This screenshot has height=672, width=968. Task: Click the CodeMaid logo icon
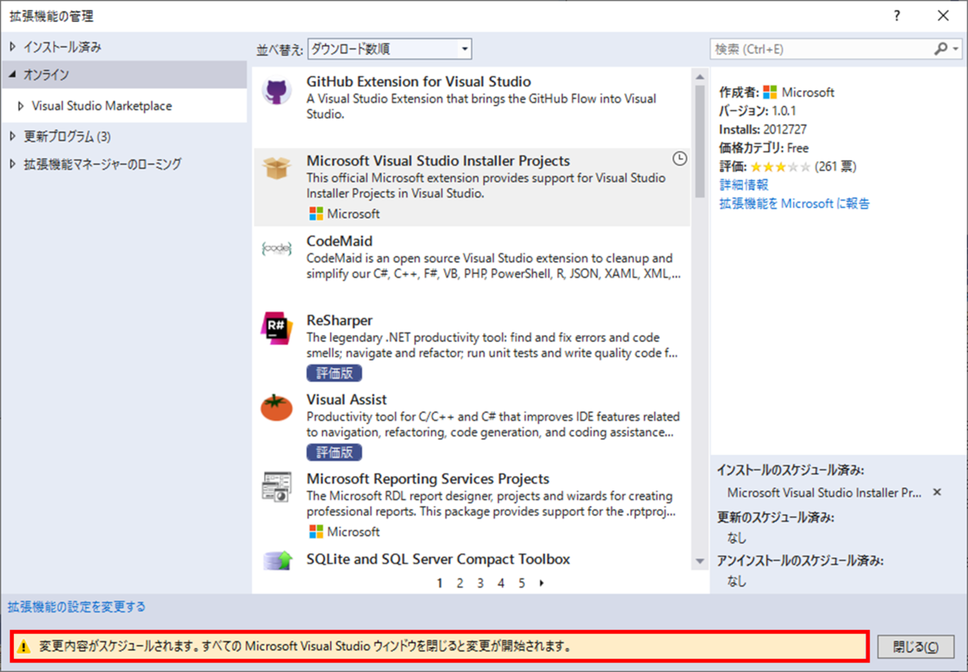point(277,248)
